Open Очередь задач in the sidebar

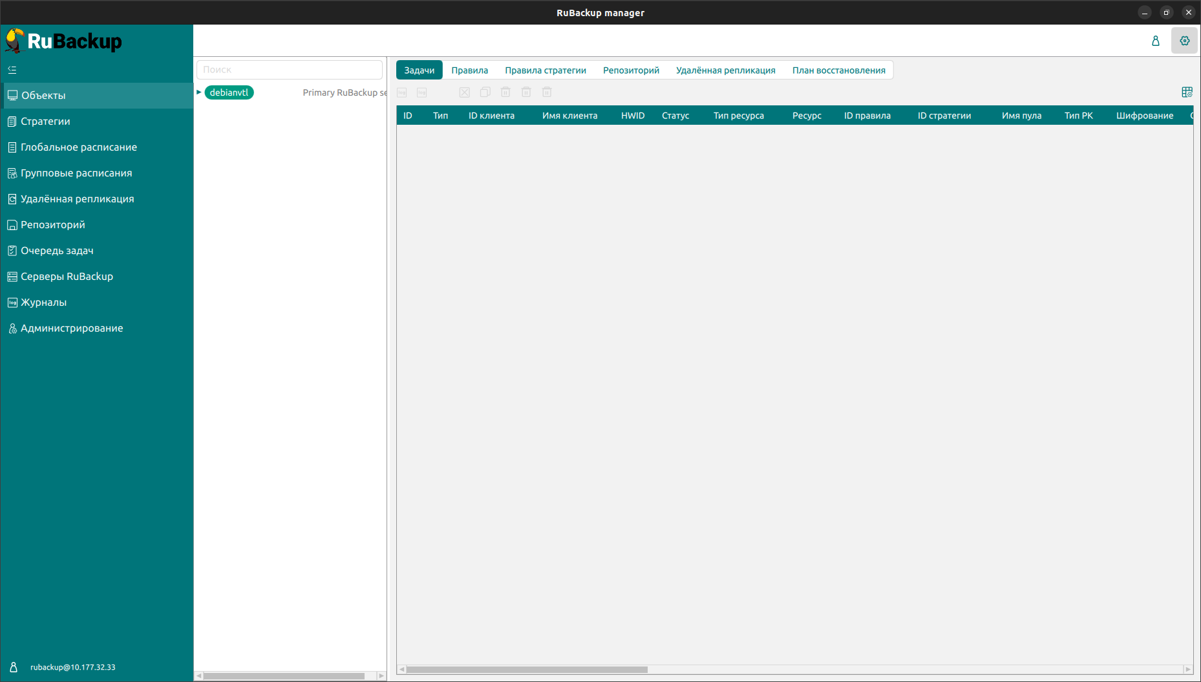[x=57, y=251]
